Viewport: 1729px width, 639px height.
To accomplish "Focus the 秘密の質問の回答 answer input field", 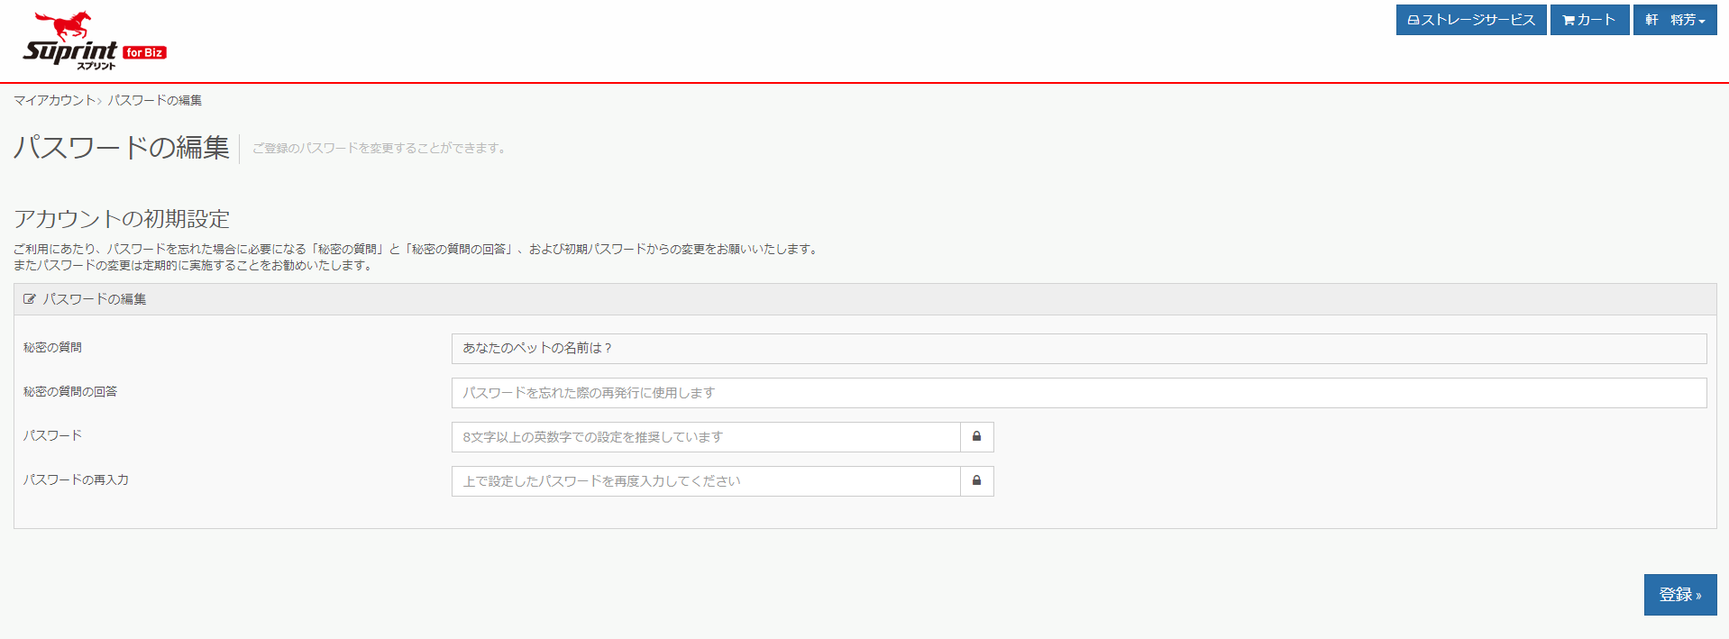I will (1078, 393).
